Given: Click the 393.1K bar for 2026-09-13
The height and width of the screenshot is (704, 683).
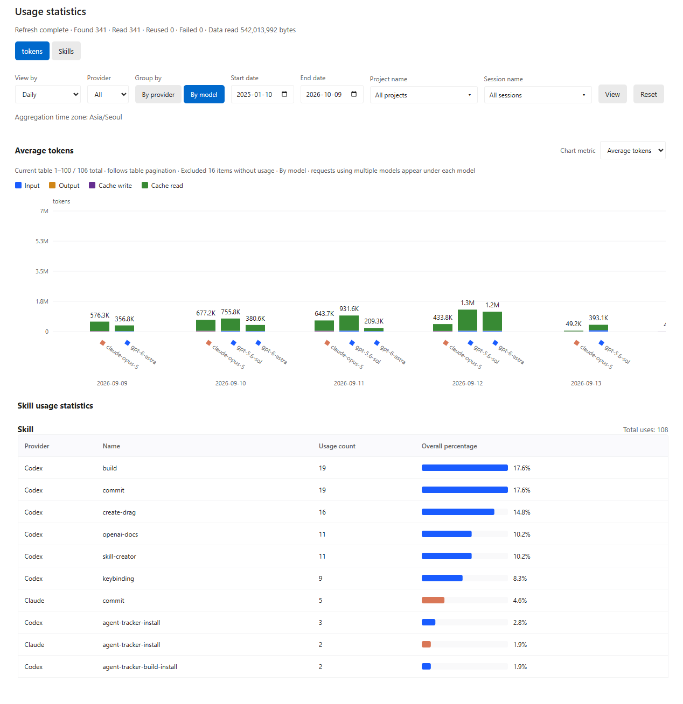Looking at the screenshot, I should [x=598, y=328].
